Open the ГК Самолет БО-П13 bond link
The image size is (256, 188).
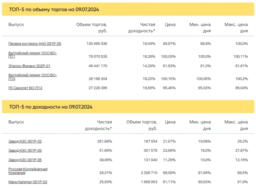25,88
